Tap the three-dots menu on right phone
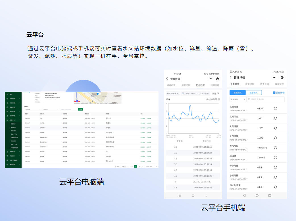The image size is (296, 221). click(274, 78)
